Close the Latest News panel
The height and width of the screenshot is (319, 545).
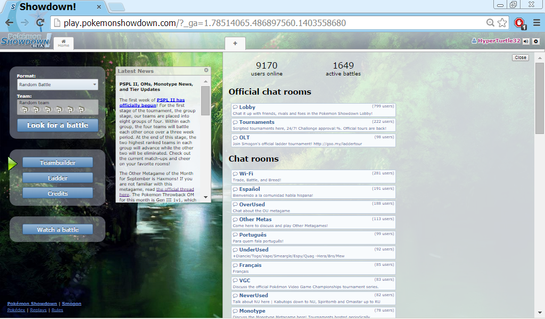[x=206, y=70]
